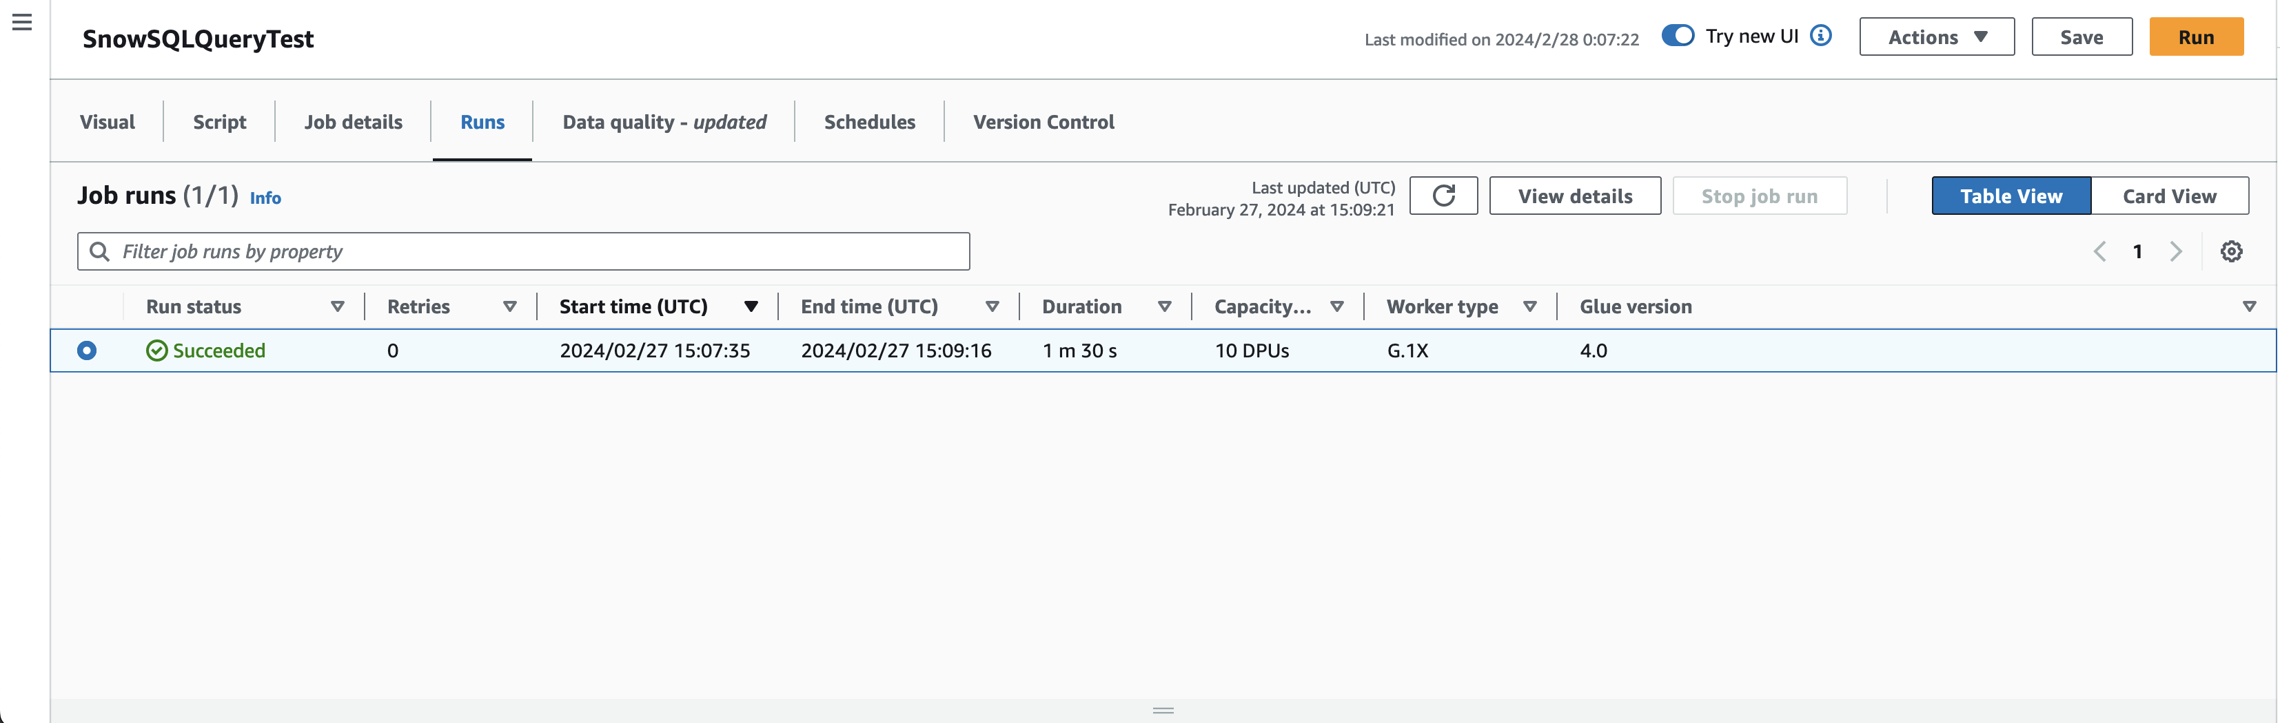Go to the next page of job runs
Viewport: 2280px width, 723px height.
coord(2177,251)
